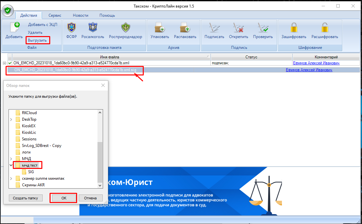Screen dimensions: 362x224
Task: Select the Sessions folder
Action: click(29, 139)
